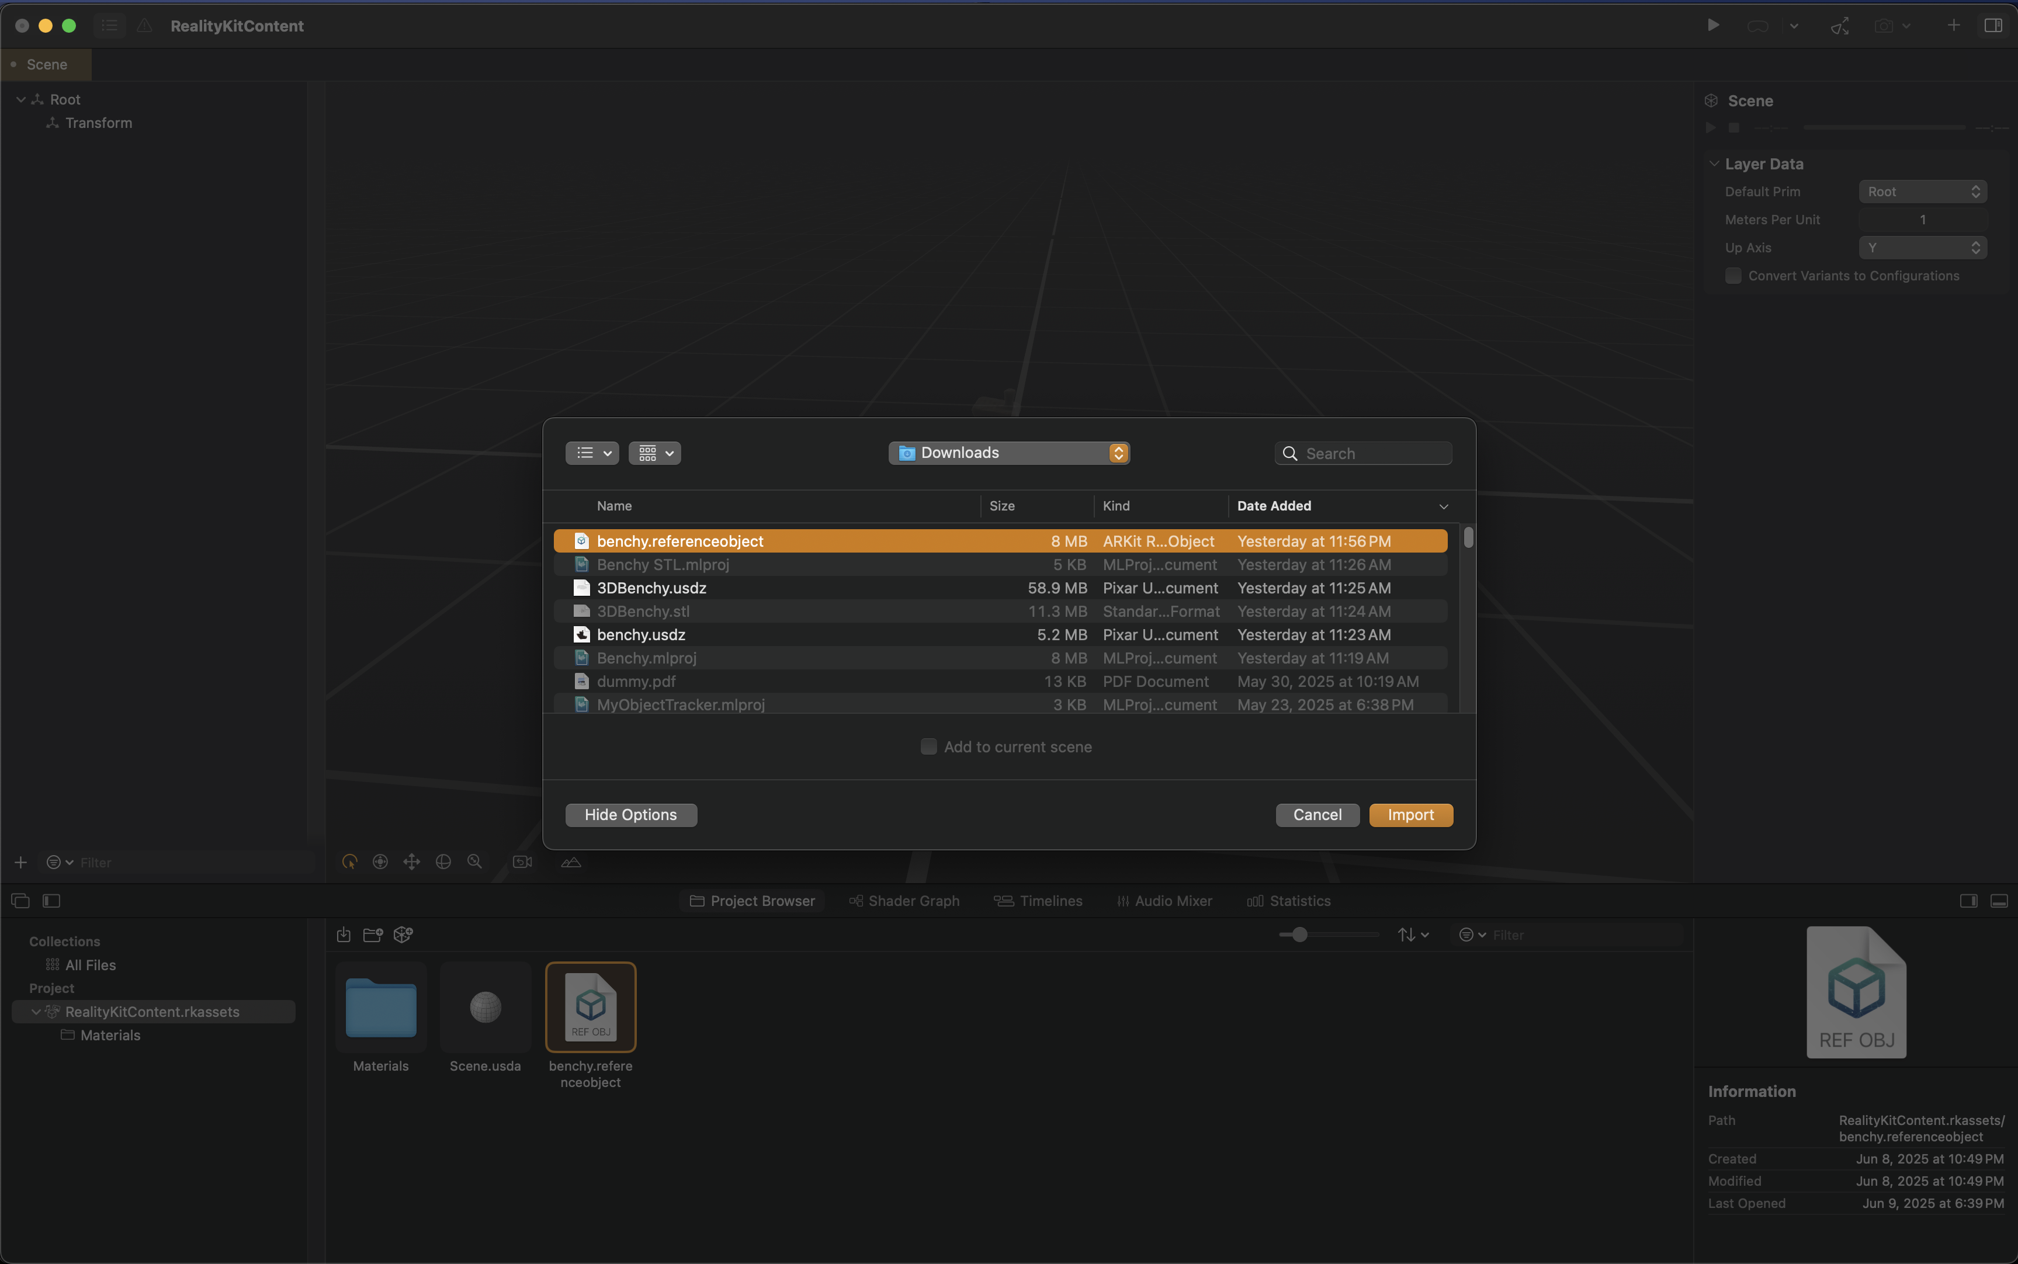Click the Hide Options button

click(631, 815)
